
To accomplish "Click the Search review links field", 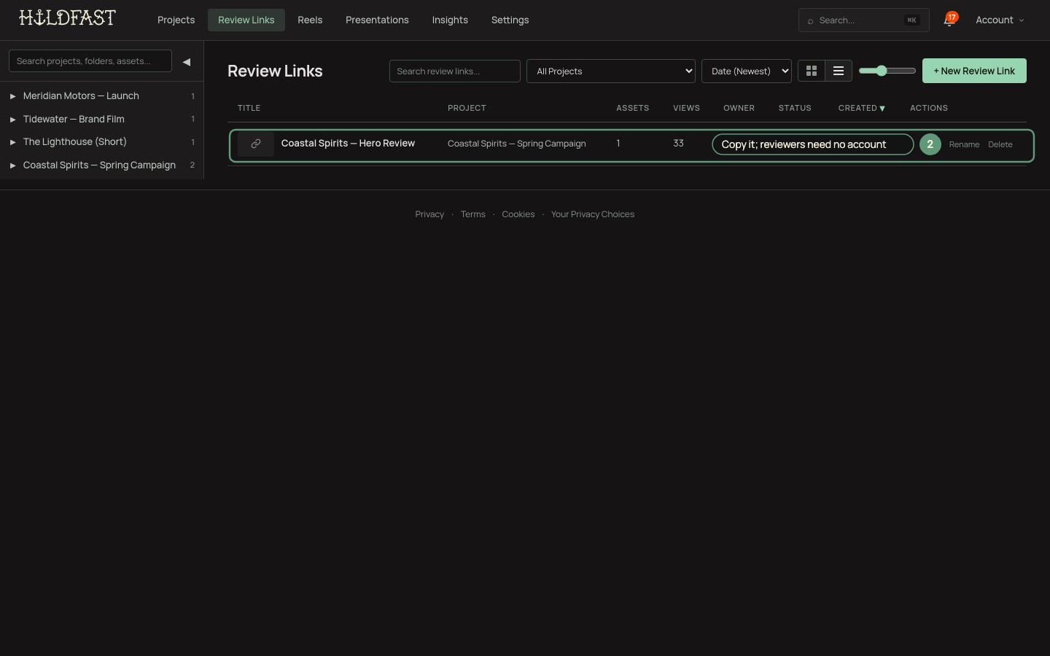I will [x=455, y=71].
